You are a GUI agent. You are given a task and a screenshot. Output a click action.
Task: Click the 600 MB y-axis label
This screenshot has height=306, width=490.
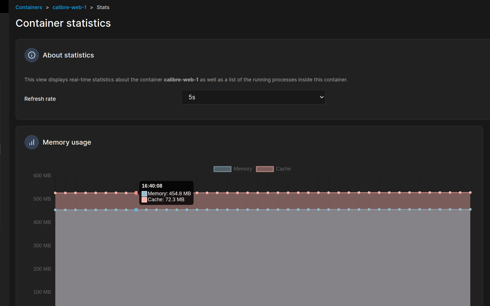tap(42, 176)
